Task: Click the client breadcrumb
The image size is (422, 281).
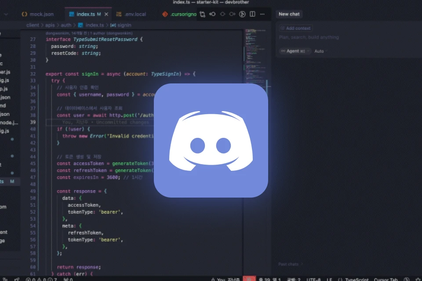Action: [33, 25]
